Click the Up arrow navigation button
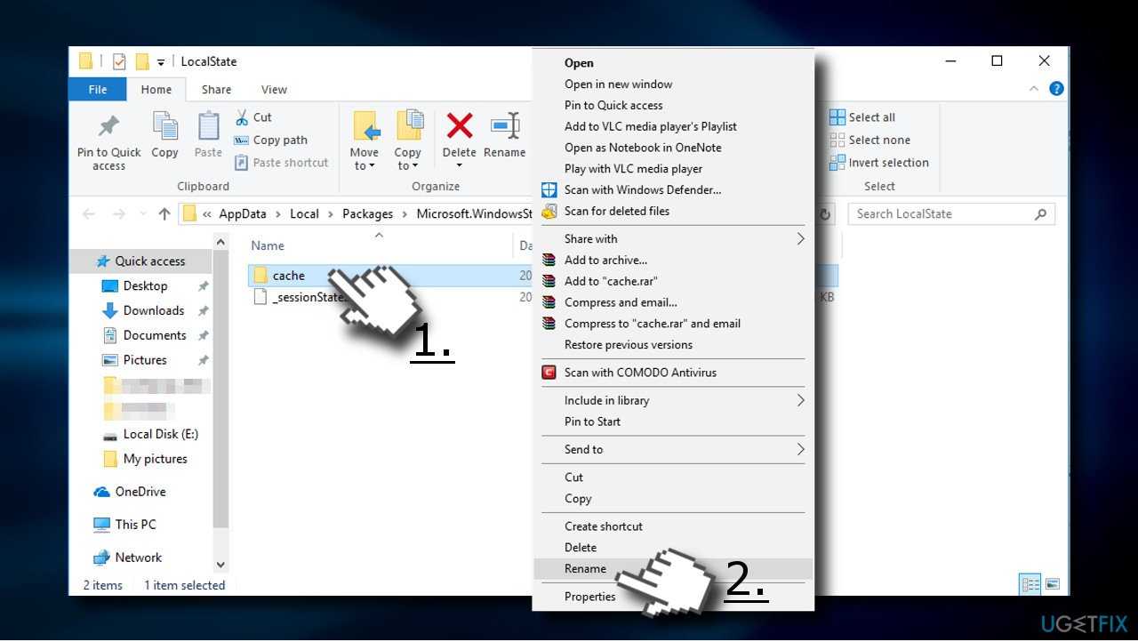This screenshot has height=642, width=1138. (x=164, y=214)
